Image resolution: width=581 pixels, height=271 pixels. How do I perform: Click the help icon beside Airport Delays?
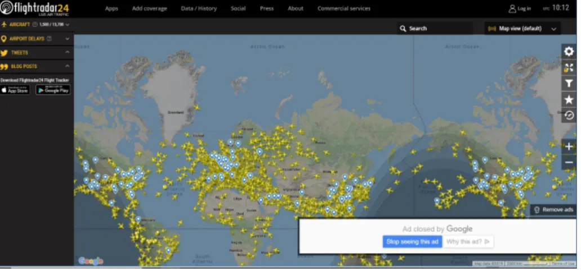(x=49, y=38)
